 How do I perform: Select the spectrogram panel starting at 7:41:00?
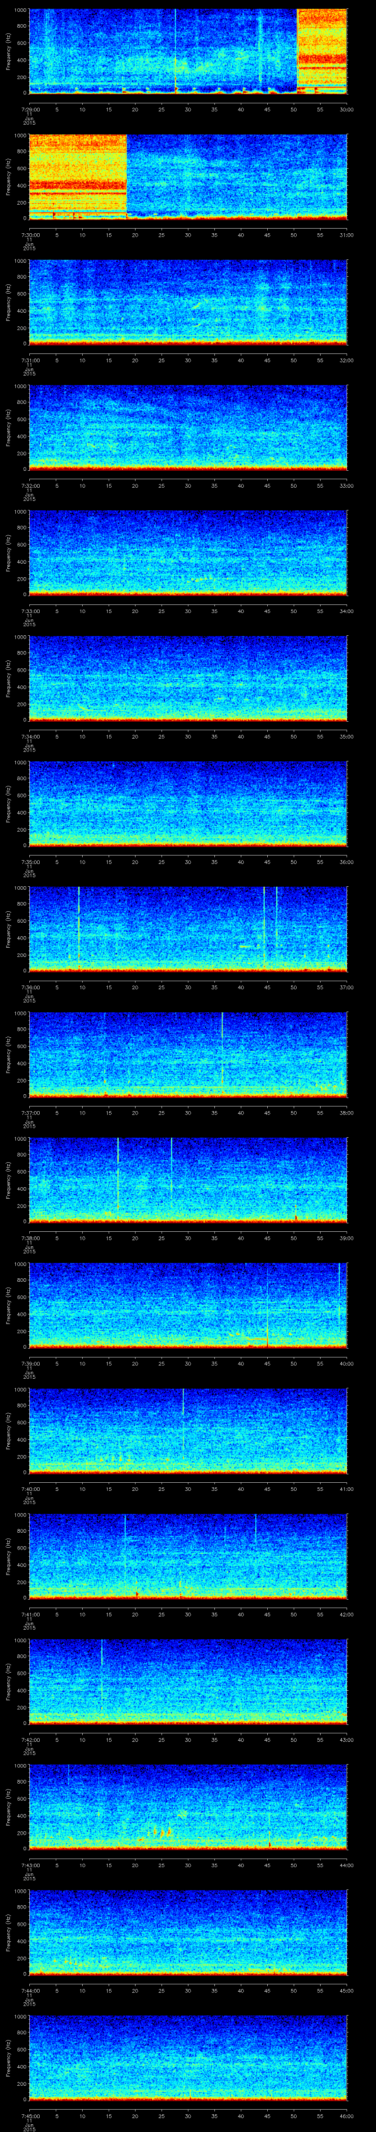tap(188, 1556)
